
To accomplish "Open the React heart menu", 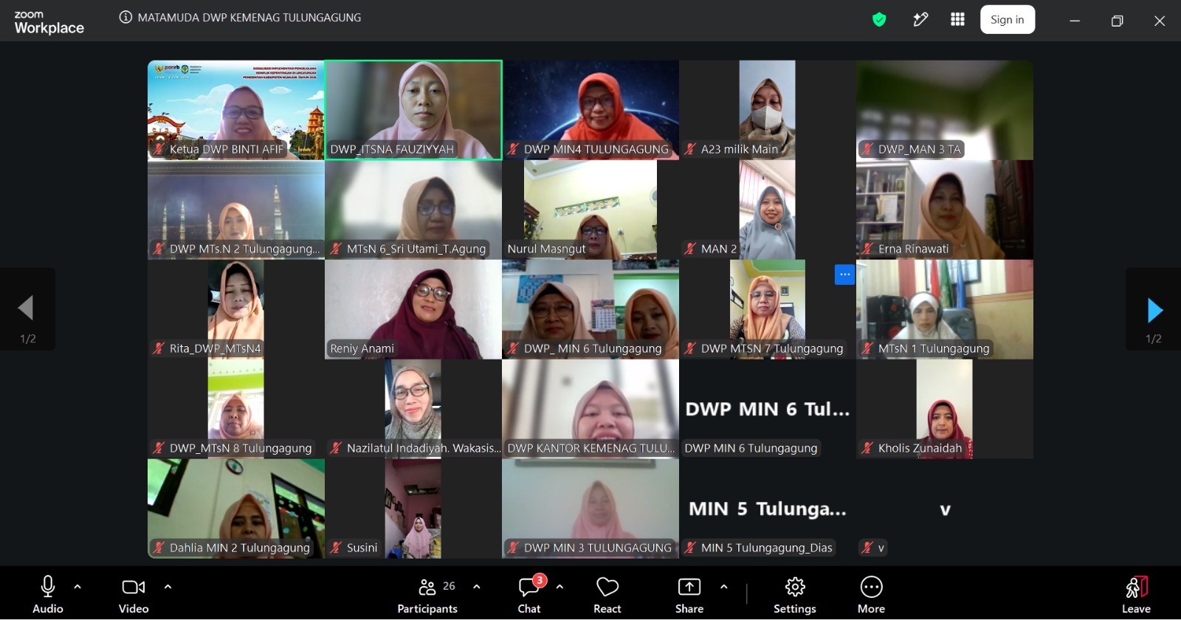I will click(607, 594).
